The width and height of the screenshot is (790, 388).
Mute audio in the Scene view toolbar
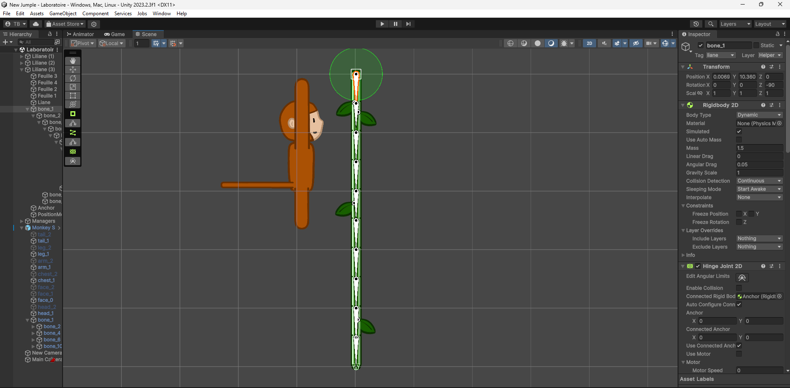click(604, 43)
